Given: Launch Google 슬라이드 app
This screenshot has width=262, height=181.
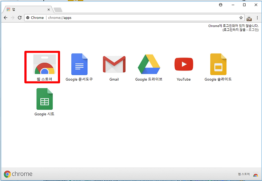Looking at the screenshot, I should coord(218,64).
